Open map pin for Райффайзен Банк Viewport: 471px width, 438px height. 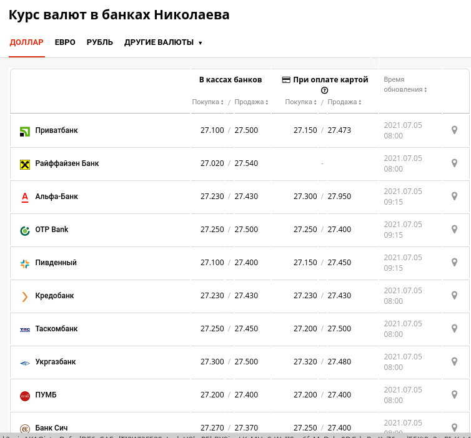pos(455,163)
